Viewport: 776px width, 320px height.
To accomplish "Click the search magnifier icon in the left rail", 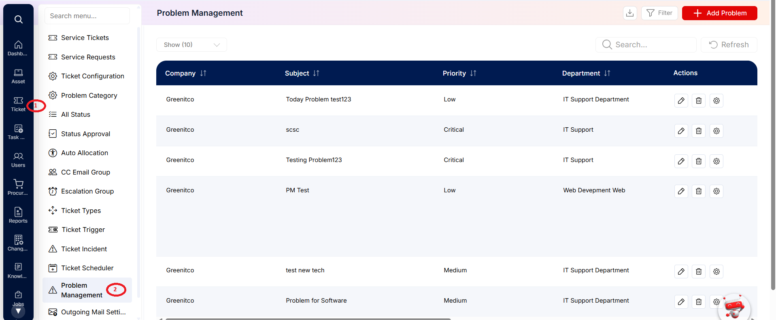I will pyautogui.click(x=18, y=19).
